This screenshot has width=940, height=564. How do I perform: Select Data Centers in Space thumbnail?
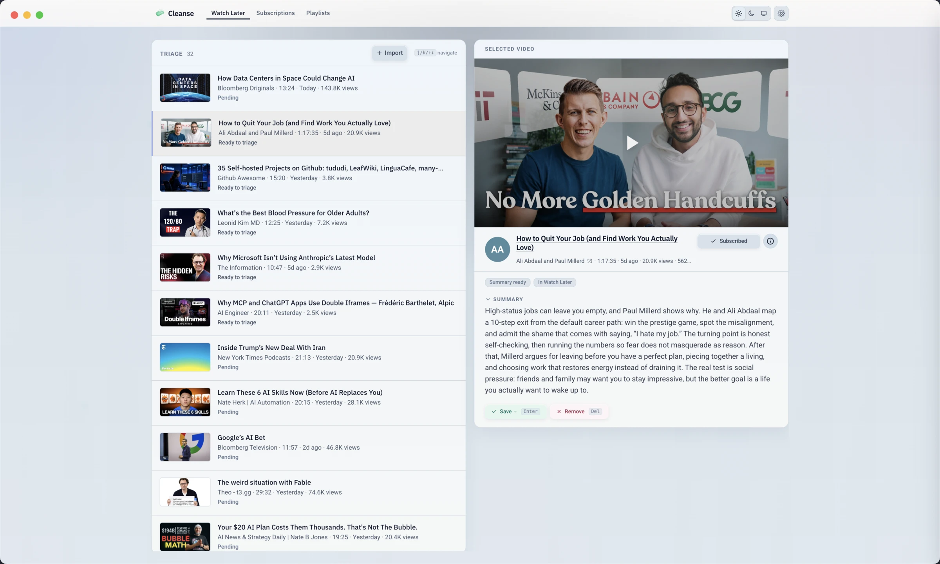185,88
